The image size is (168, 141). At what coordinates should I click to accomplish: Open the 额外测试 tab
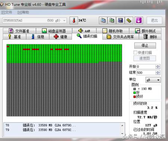click(145, 31)
